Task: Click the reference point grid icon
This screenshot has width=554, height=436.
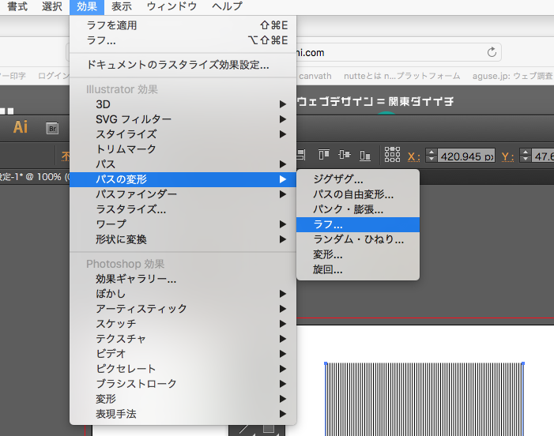Action: [x=392, y=155]
